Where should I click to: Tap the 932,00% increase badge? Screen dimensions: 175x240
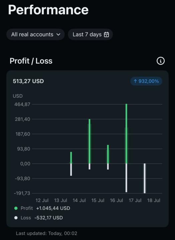(x=146, y=81)
